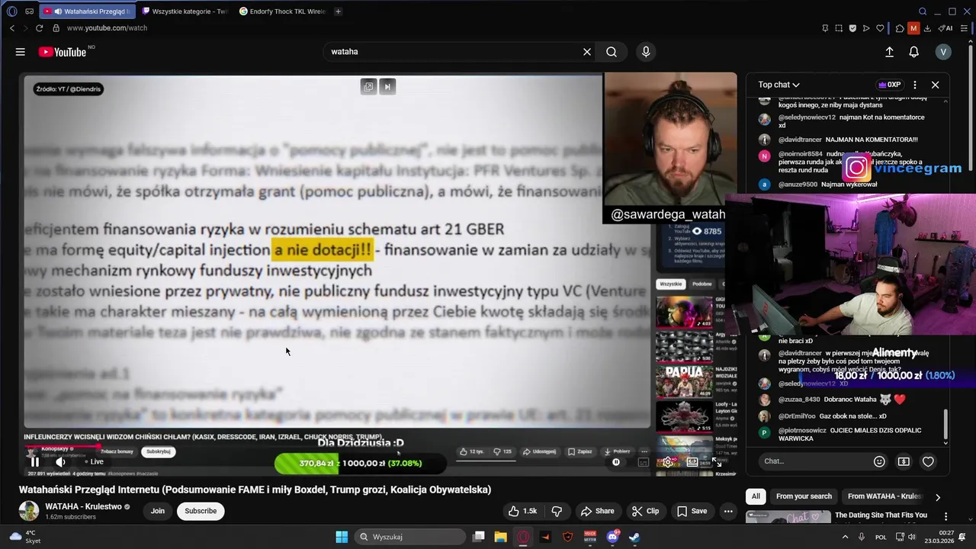Viewport: 976px width, 549px height.
Task: Save the video to a playlist
Action: point(692,511)
